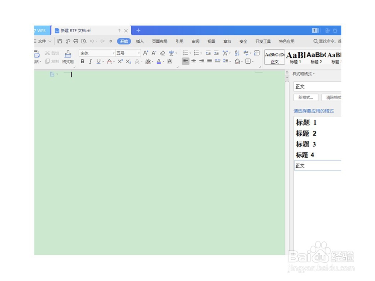The image size is (375, 281).
Task: Click the 清除格式 button
Action: [x=331, y=97]
